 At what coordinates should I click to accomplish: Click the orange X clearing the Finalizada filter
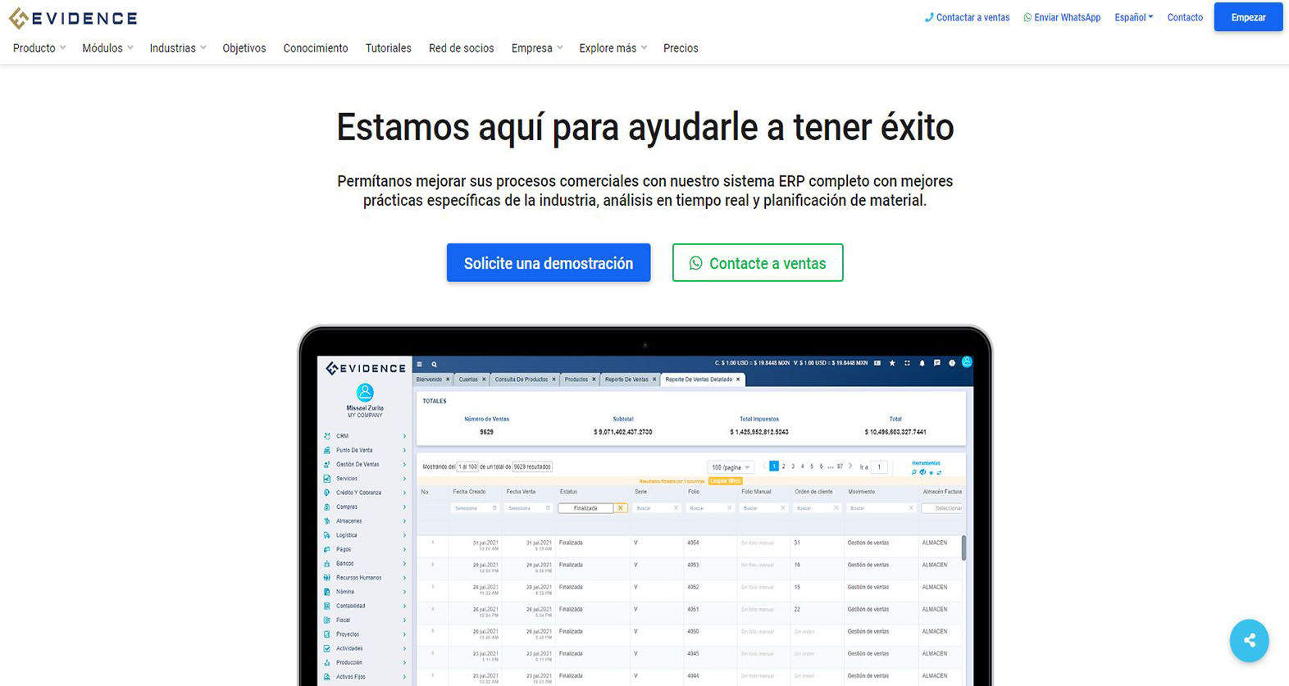click(x=621, y=508)
